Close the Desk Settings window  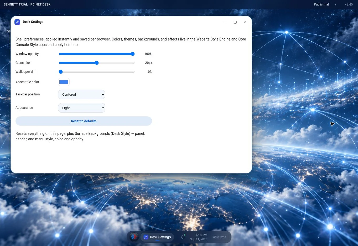245,22
